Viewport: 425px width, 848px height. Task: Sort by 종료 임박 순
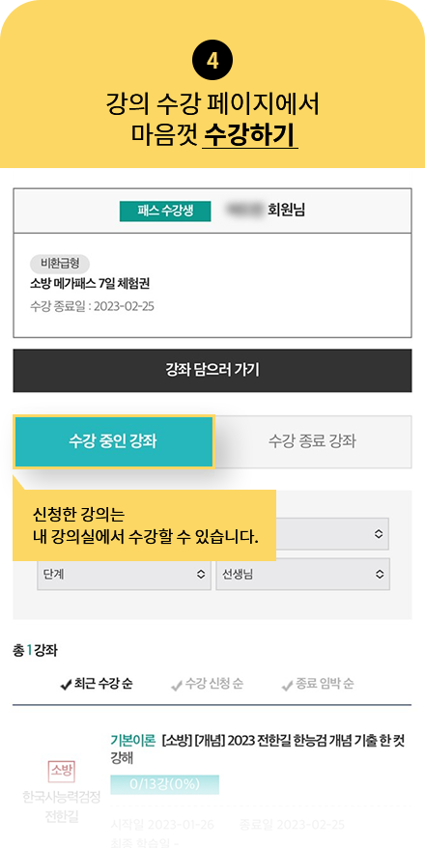(318, 684)
